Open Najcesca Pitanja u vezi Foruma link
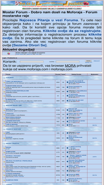This screenshot has width=104, height=185. (x=49, y=20)
